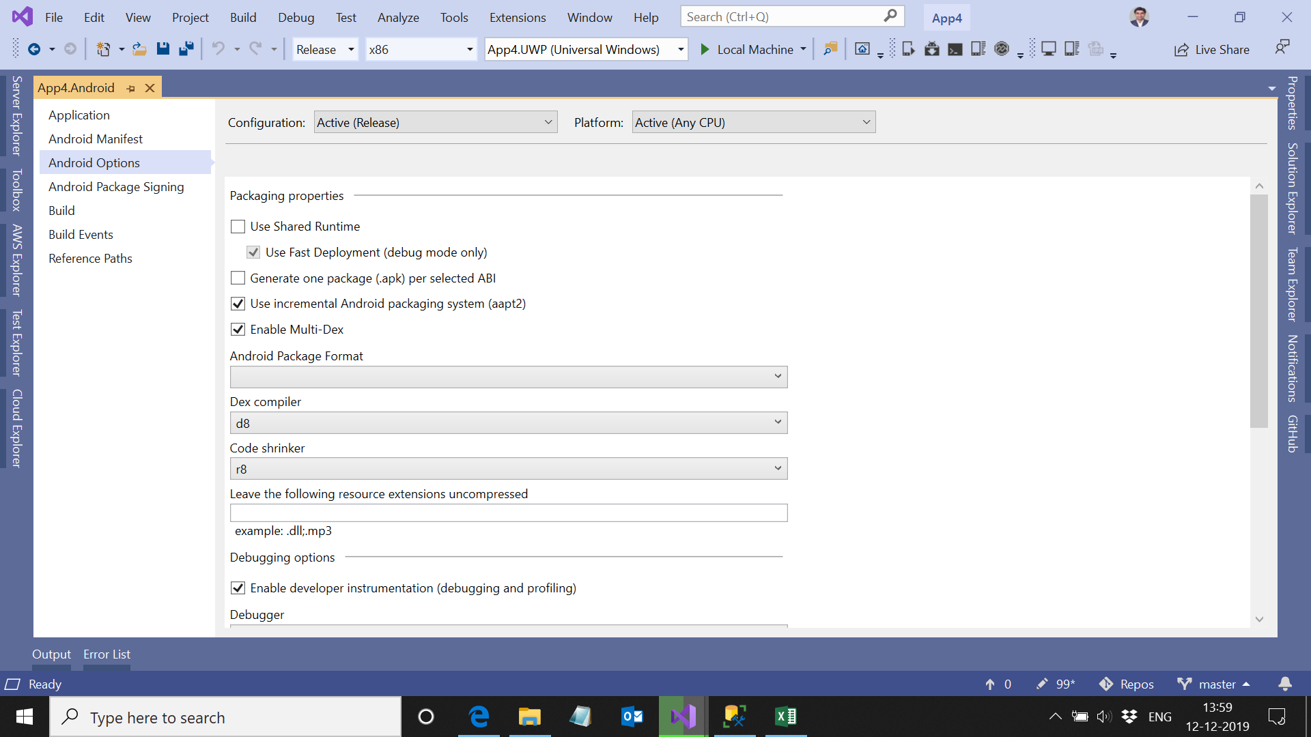Toggle Use incremental Android packaging (aapt2)
The image size is (1311, 737).
238,304
